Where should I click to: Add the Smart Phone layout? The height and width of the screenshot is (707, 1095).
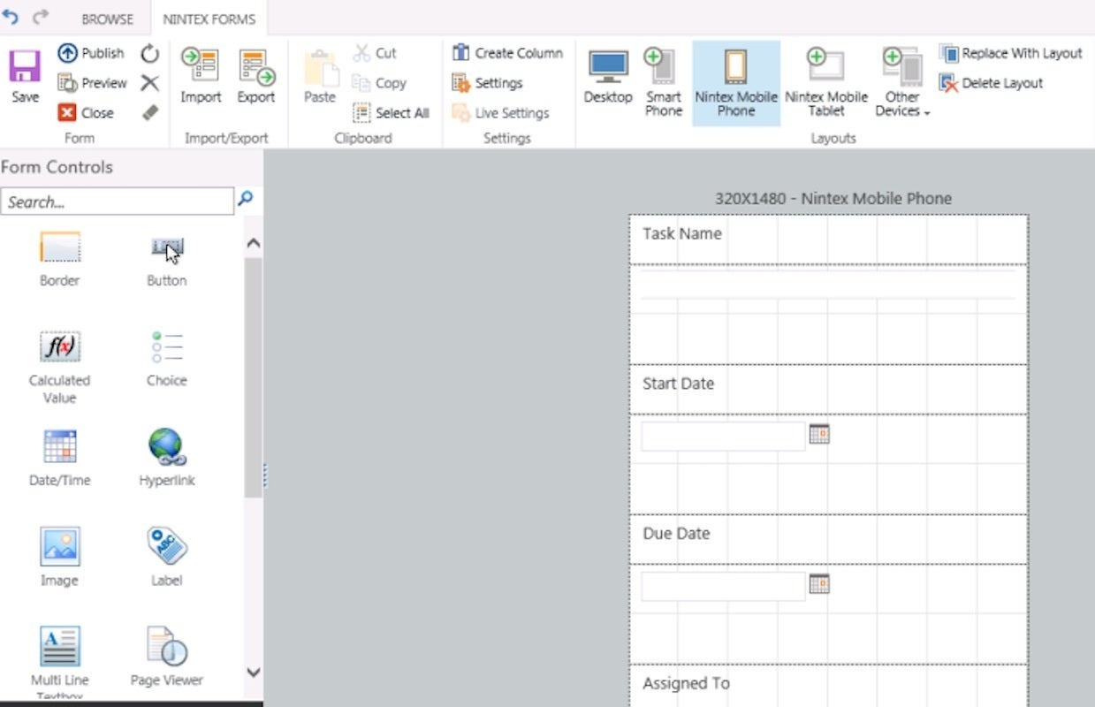pyautogui.click(x=663, y=83)
